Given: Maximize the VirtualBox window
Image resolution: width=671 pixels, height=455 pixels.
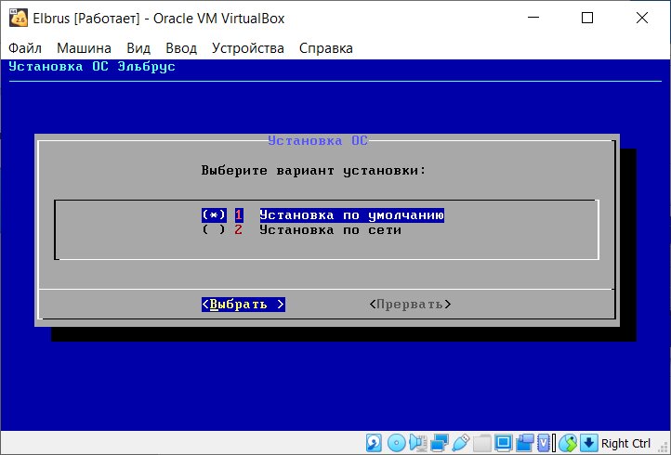Looking at the screenshot, I should tap(587, 18).
